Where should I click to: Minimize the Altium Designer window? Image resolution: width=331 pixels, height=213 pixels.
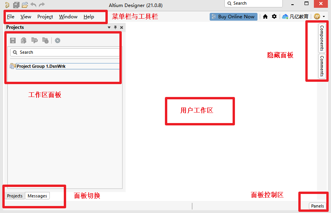[x=292, y=4]
